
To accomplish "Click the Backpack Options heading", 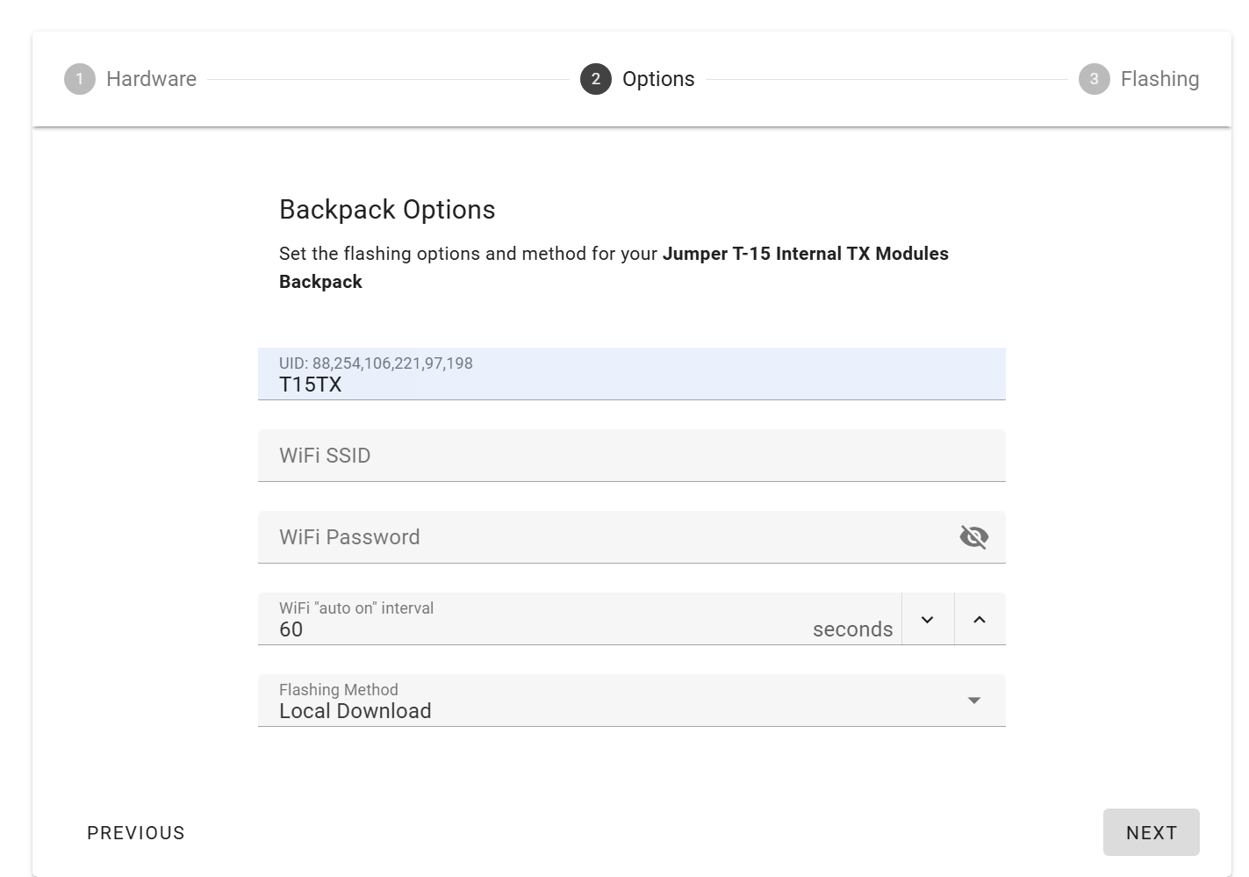I will [x=387, y=210].
